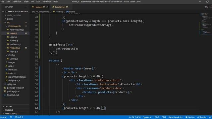The height and width of the screenshot is (119, 212).
Task: Open index.js file
Action: coord(12,73)
